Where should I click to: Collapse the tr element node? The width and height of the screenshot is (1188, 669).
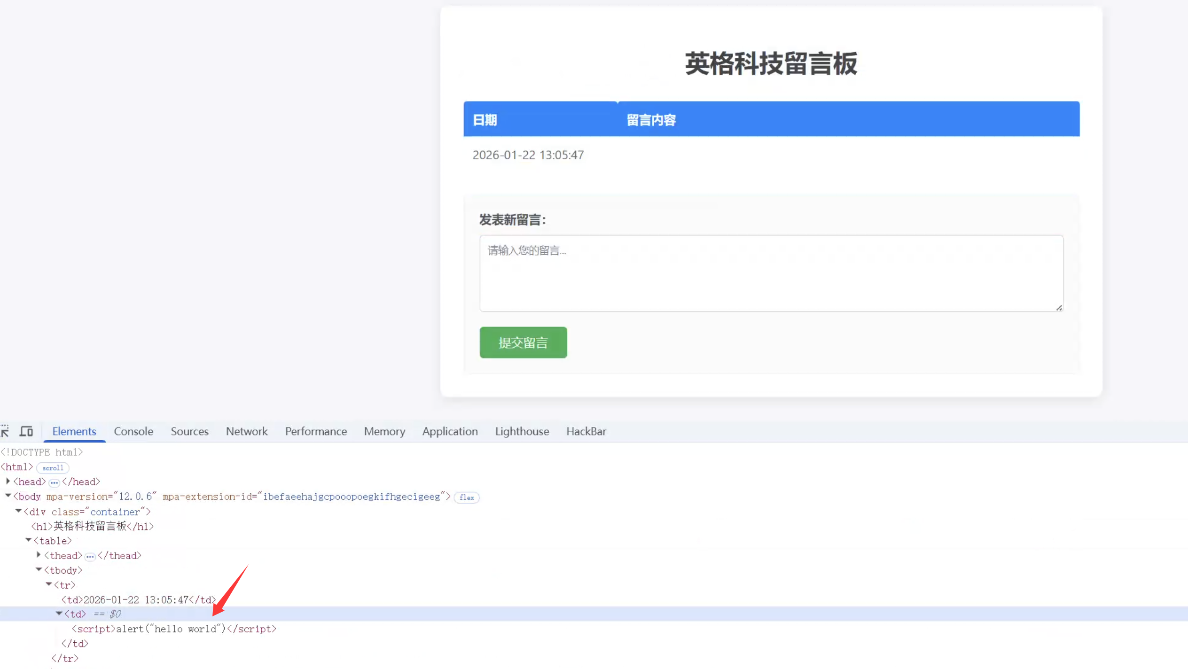point(49,584)
